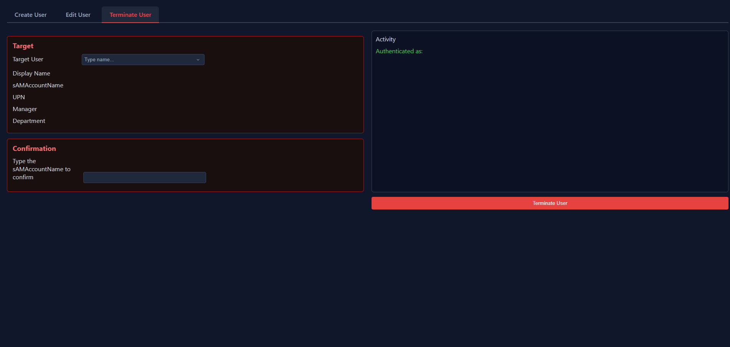This screenshot has width=730, height=347.
Task: Click 'Type the sAMAccountName to confirm' label
Action: [x=41, y=169]
